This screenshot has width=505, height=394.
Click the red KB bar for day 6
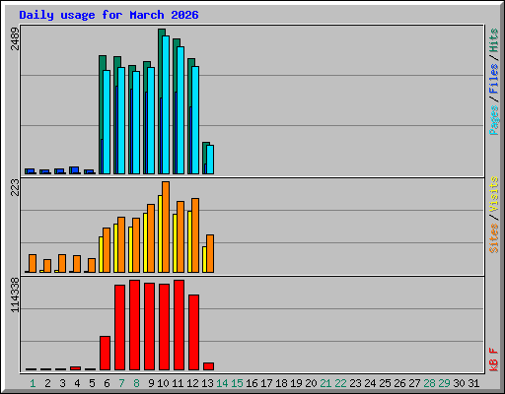106,354
